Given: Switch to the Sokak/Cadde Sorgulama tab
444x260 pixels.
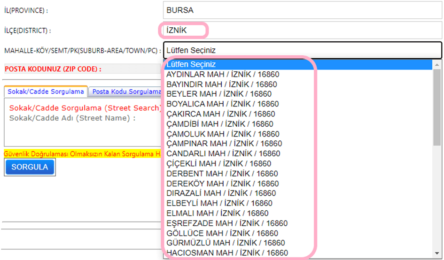Looking at the screenshot, I should 46,92.
